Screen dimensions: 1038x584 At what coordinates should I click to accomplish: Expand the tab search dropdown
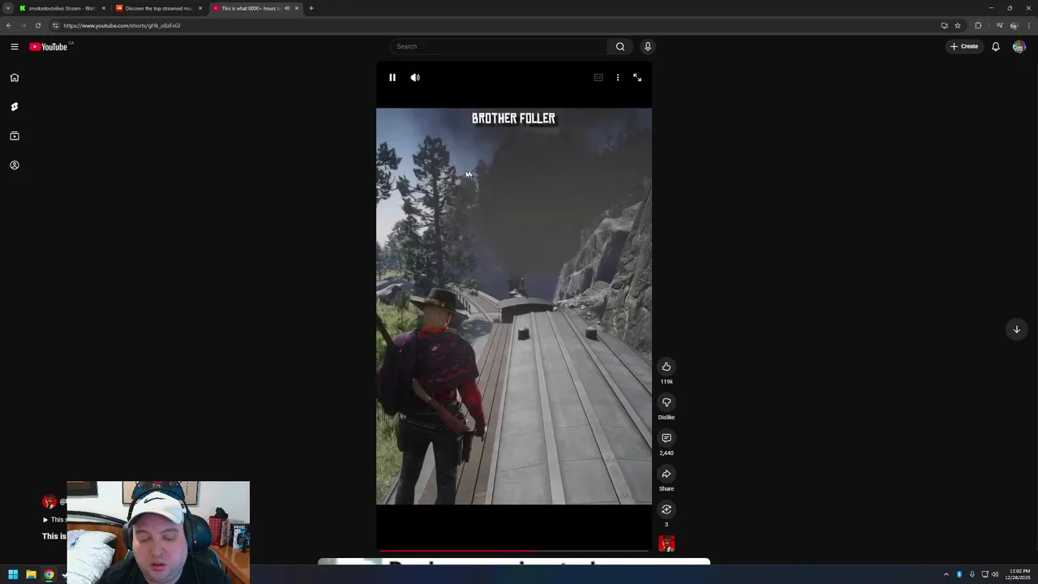pos(7,8)
